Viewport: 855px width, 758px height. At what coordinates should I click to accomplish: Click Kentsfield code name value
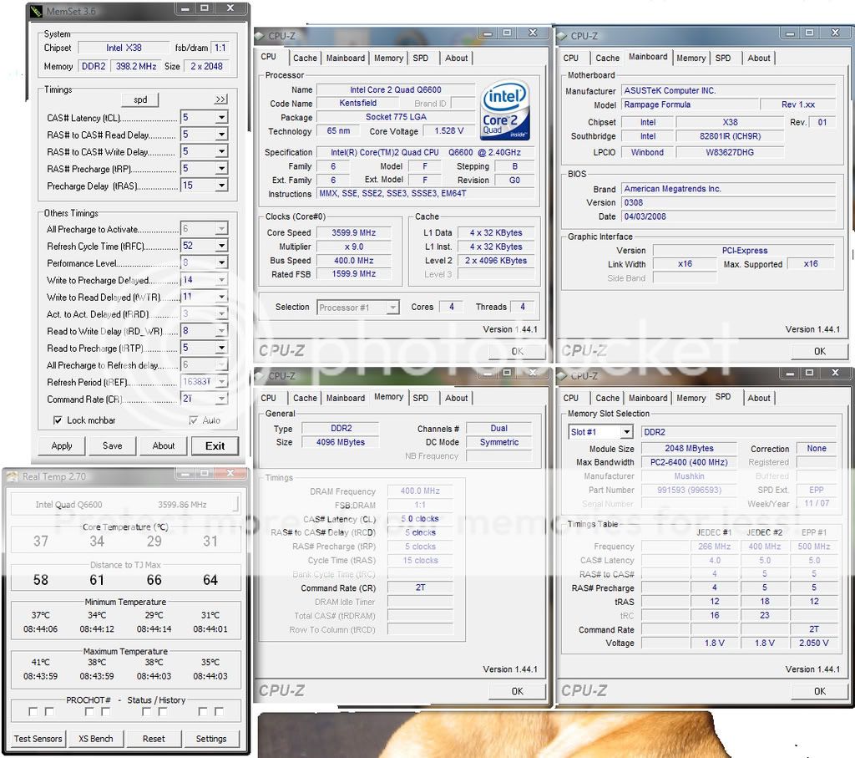(357, 103)
